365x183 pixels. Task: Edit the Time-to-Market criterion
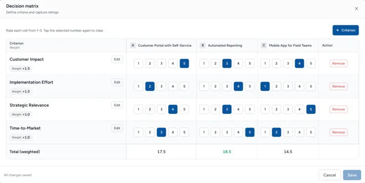[x=117, y=128]
